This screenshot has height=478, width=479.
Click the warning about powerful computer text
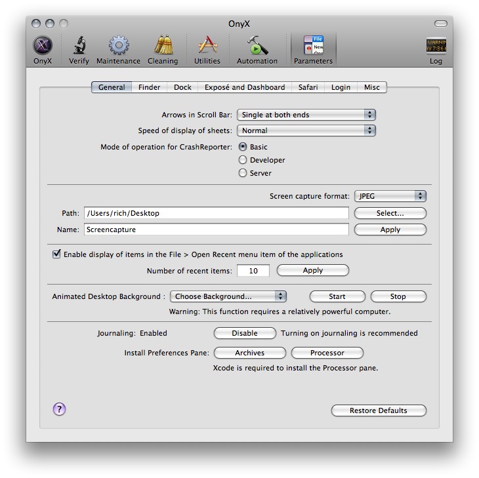(x=280, y=311)
